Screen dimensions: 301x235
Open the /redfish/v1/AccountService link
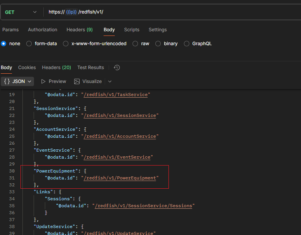click(120, 136)
